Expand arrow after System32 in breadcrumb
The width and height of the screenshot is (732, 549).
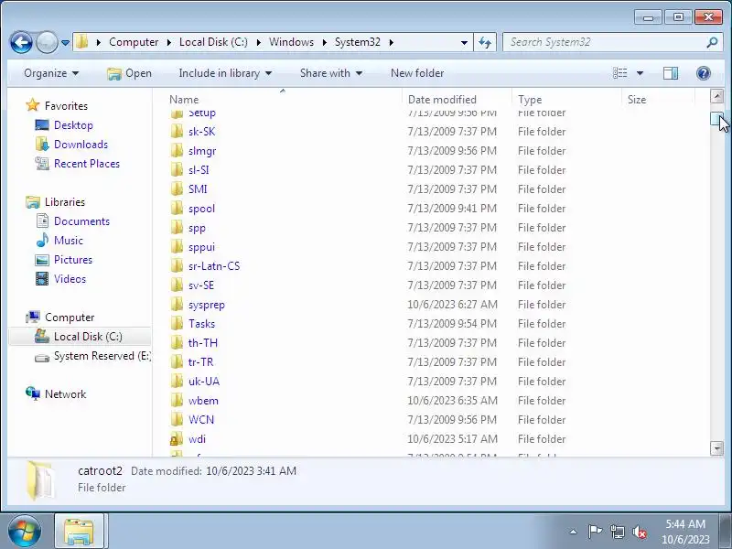392,42
